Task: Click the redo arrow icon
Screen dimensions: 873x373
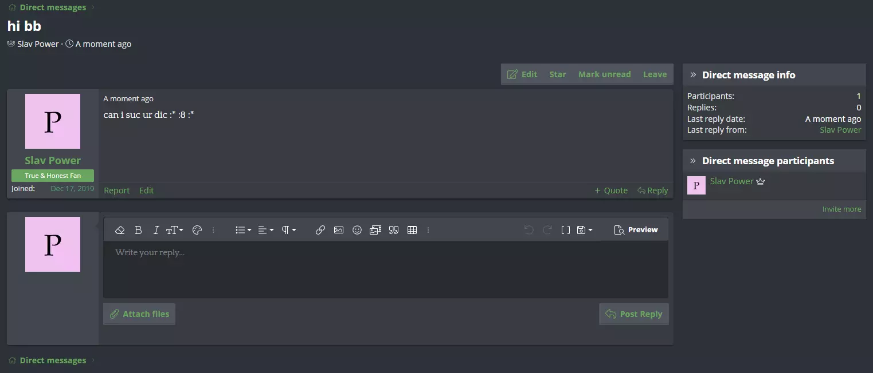Action: coord(547,230)
